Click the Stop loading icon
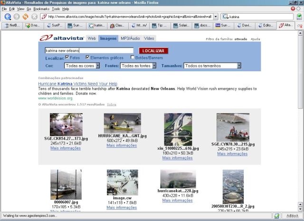 pyautogui.click(x=34, y=17)
